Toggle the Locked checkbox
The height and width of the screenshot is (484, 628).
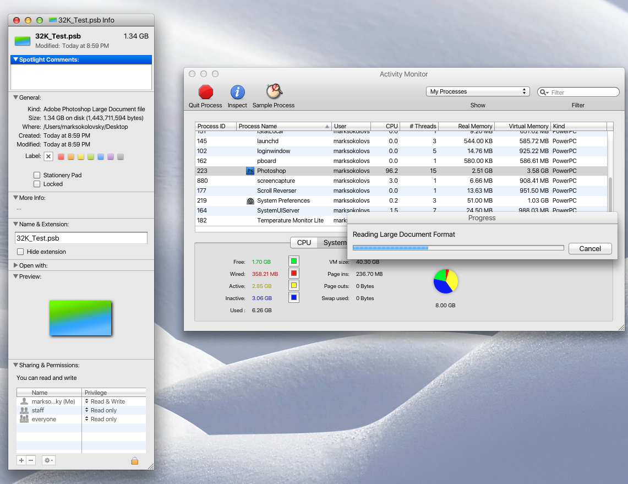click(37, 184)
